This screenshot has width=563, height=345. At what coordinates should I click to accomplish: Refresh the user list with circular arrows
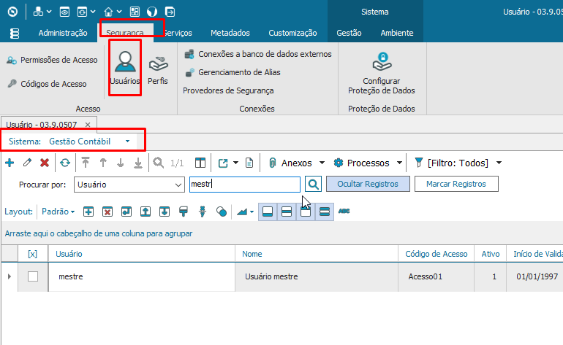65,163
